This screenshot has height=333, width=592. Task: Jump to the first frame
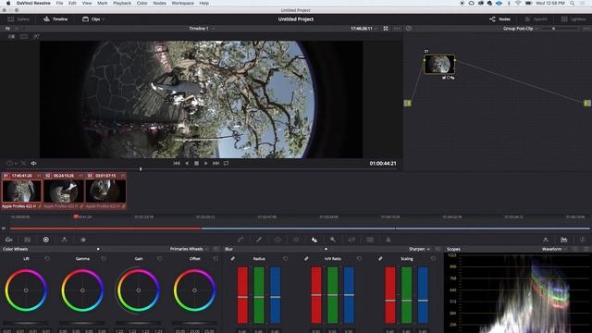[177, 163]
